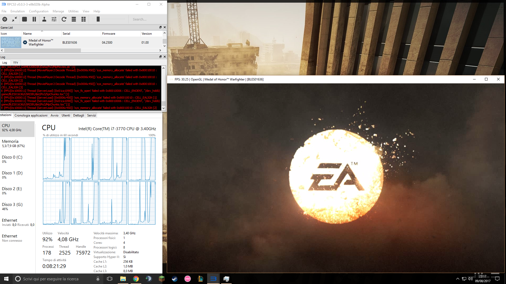
Task: Open the Emulation menu
Action: pos(17,11)
